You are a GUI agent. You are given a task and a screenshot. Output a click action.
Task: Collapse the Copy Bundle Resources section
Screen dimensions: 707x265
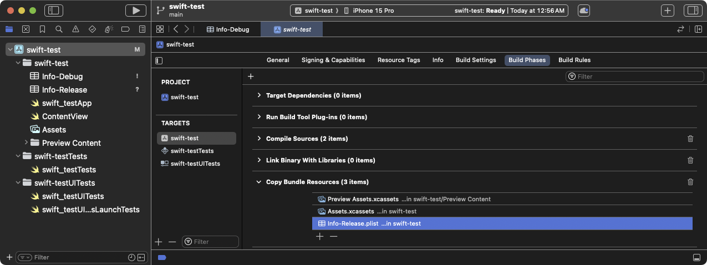click(x=258, y=182)
